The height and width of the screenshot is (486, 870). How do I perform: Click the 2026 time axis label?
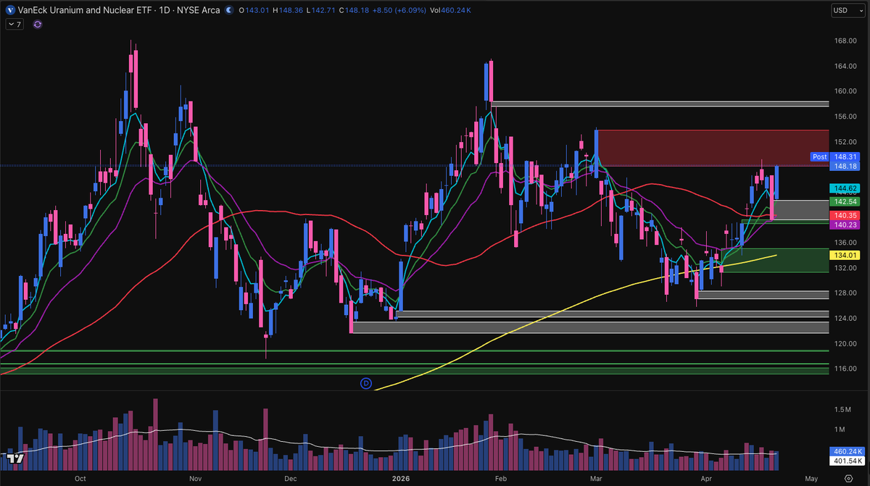400,479
